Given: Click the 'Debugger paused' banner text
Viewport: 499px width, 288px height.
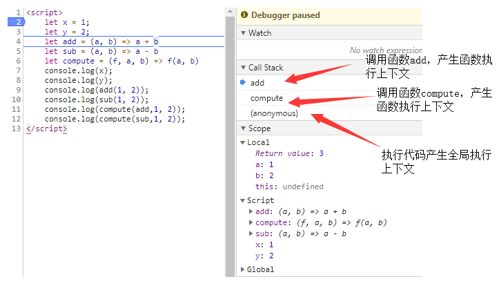Looking at the screenshot, I should (286, 15).
